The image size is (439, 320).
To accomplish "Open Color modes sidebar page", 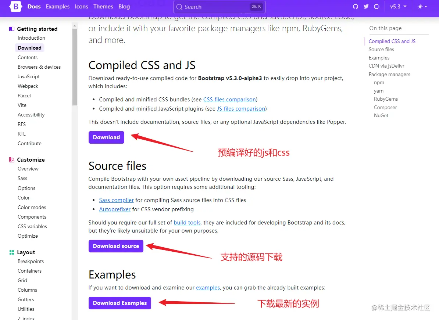I will [x=32, y=207].
